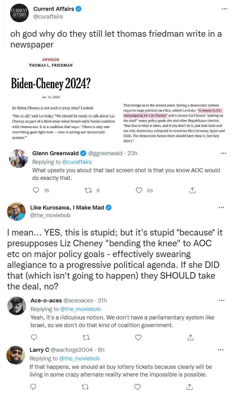Retweet the Ace-o-aces reply
This screenshot has width=236, height=395.
tap(86, 337)
